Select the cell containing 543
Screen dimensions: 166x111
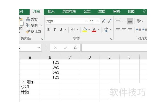(x=50, y=72)
